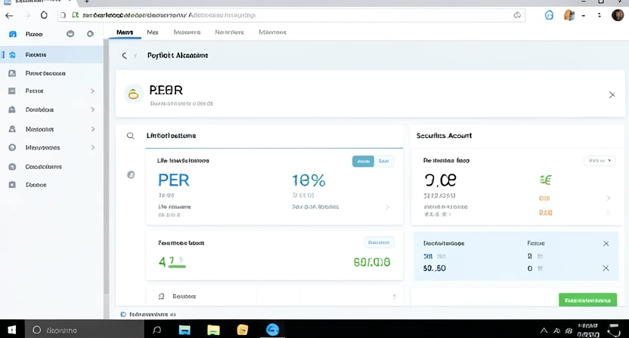
Task: Click the gold ring icon beside PEBR
Action: [x=134, y=94]
